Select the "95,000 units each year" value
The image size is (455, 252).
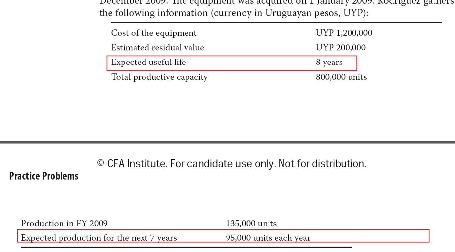tap(268, 238)
